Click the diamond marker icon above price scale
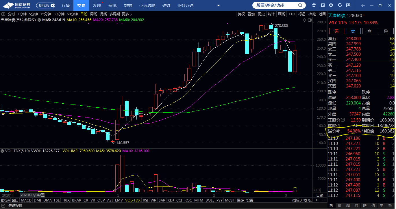The width and height of the screenshot is (396, 209). pos(304,20)
